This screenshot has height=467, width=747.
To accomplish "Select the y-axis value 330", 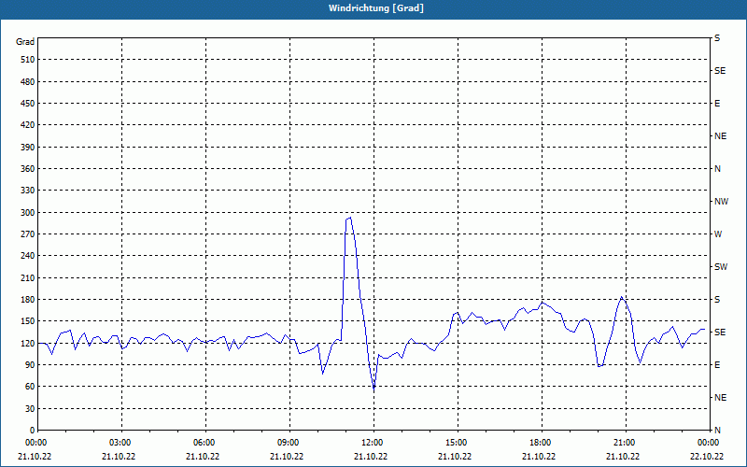I will coord(28,191).
